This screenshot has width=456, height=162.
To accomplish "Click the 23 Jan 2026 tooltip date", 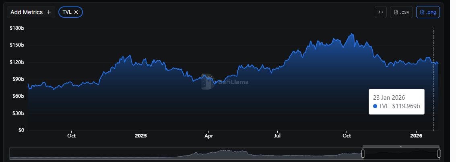I will pyautogui.click(x=389, y=98).
